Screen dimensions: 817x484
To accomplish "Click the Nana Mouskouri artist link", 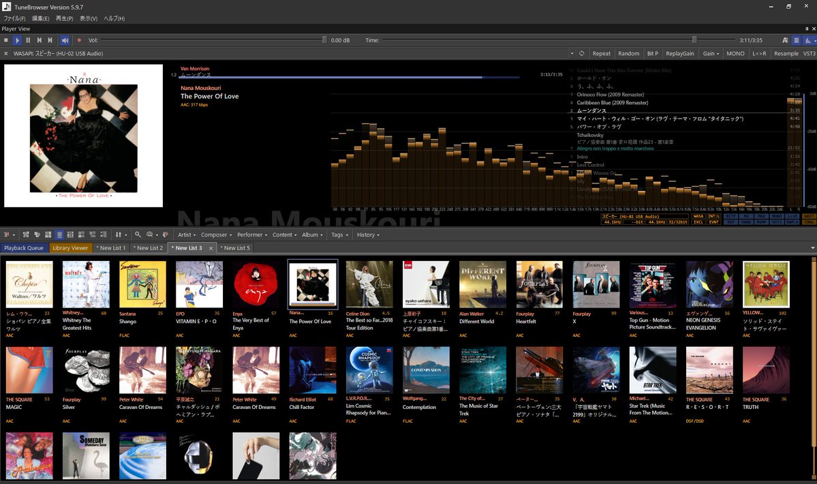I will tap(200, 88).
